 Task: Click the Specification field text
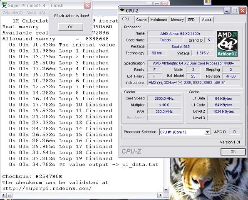coord(193,63)
